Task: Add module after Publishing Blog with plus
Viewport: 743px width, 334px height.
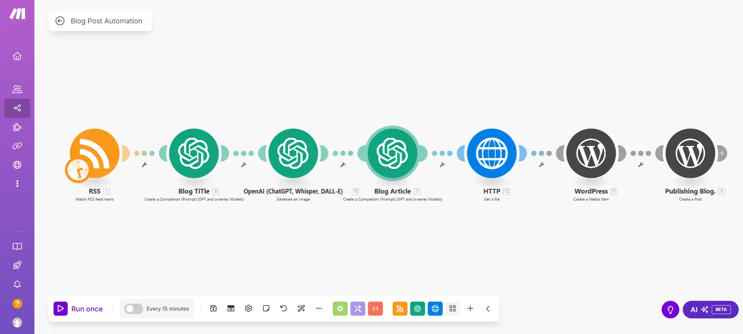Action: click(722, 153)
